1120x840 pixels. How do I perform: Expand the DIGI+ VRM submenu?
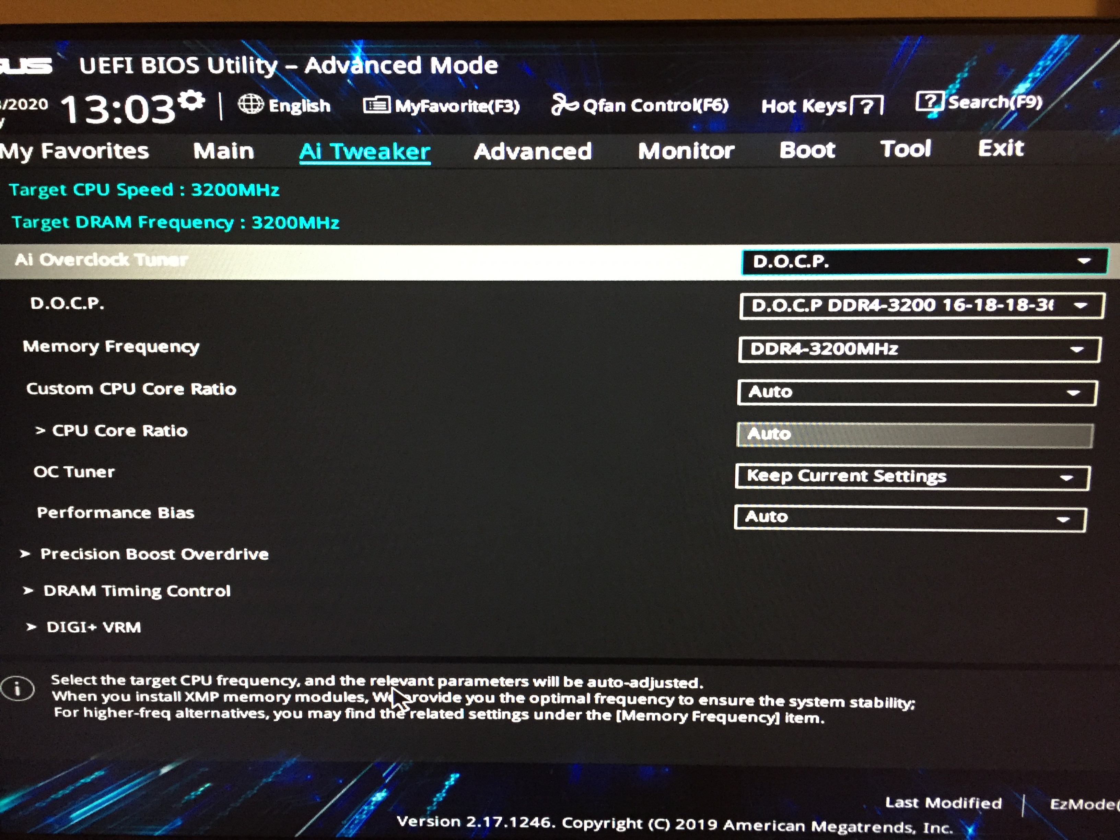(93, 627)
